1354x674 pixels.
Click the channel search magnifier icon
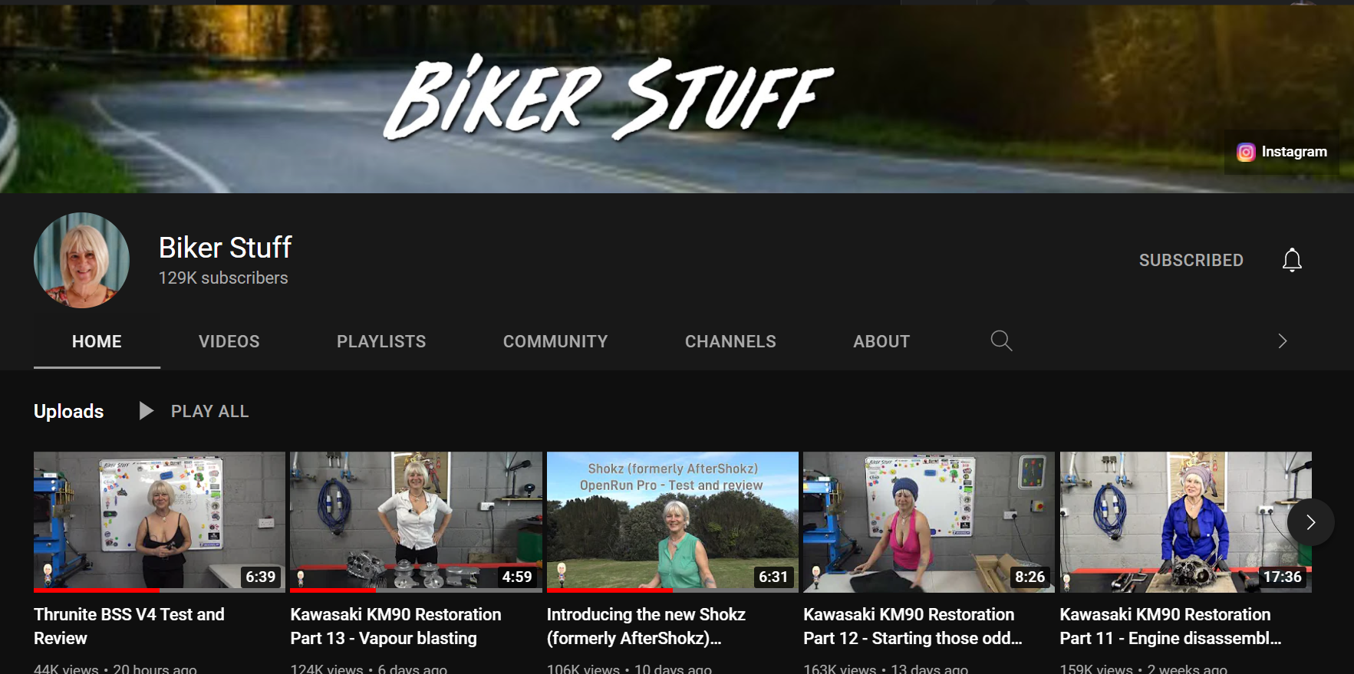1001,340
